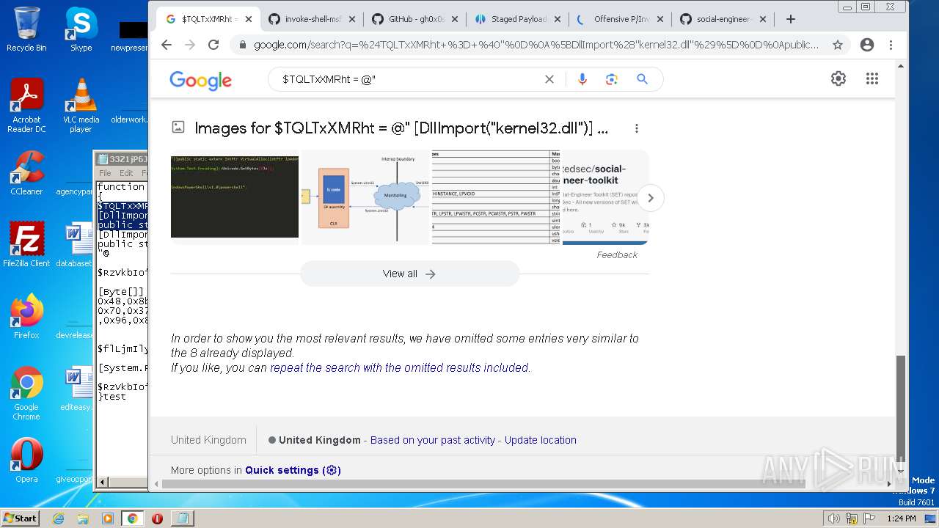Show more images with the right chevron

650,198
